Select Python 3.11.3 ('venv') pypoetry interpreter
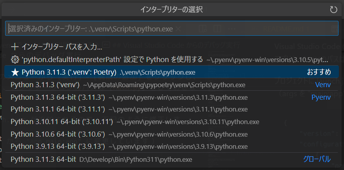 (x=172, y=85)
